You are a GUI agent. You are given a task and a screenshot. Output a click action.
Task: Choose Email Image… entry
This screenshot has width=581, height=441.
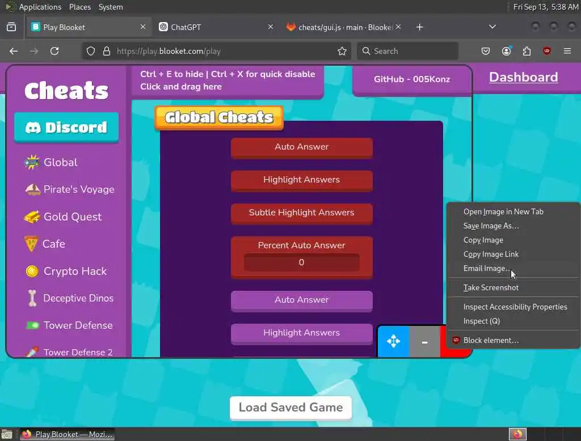tap(513, 268)
